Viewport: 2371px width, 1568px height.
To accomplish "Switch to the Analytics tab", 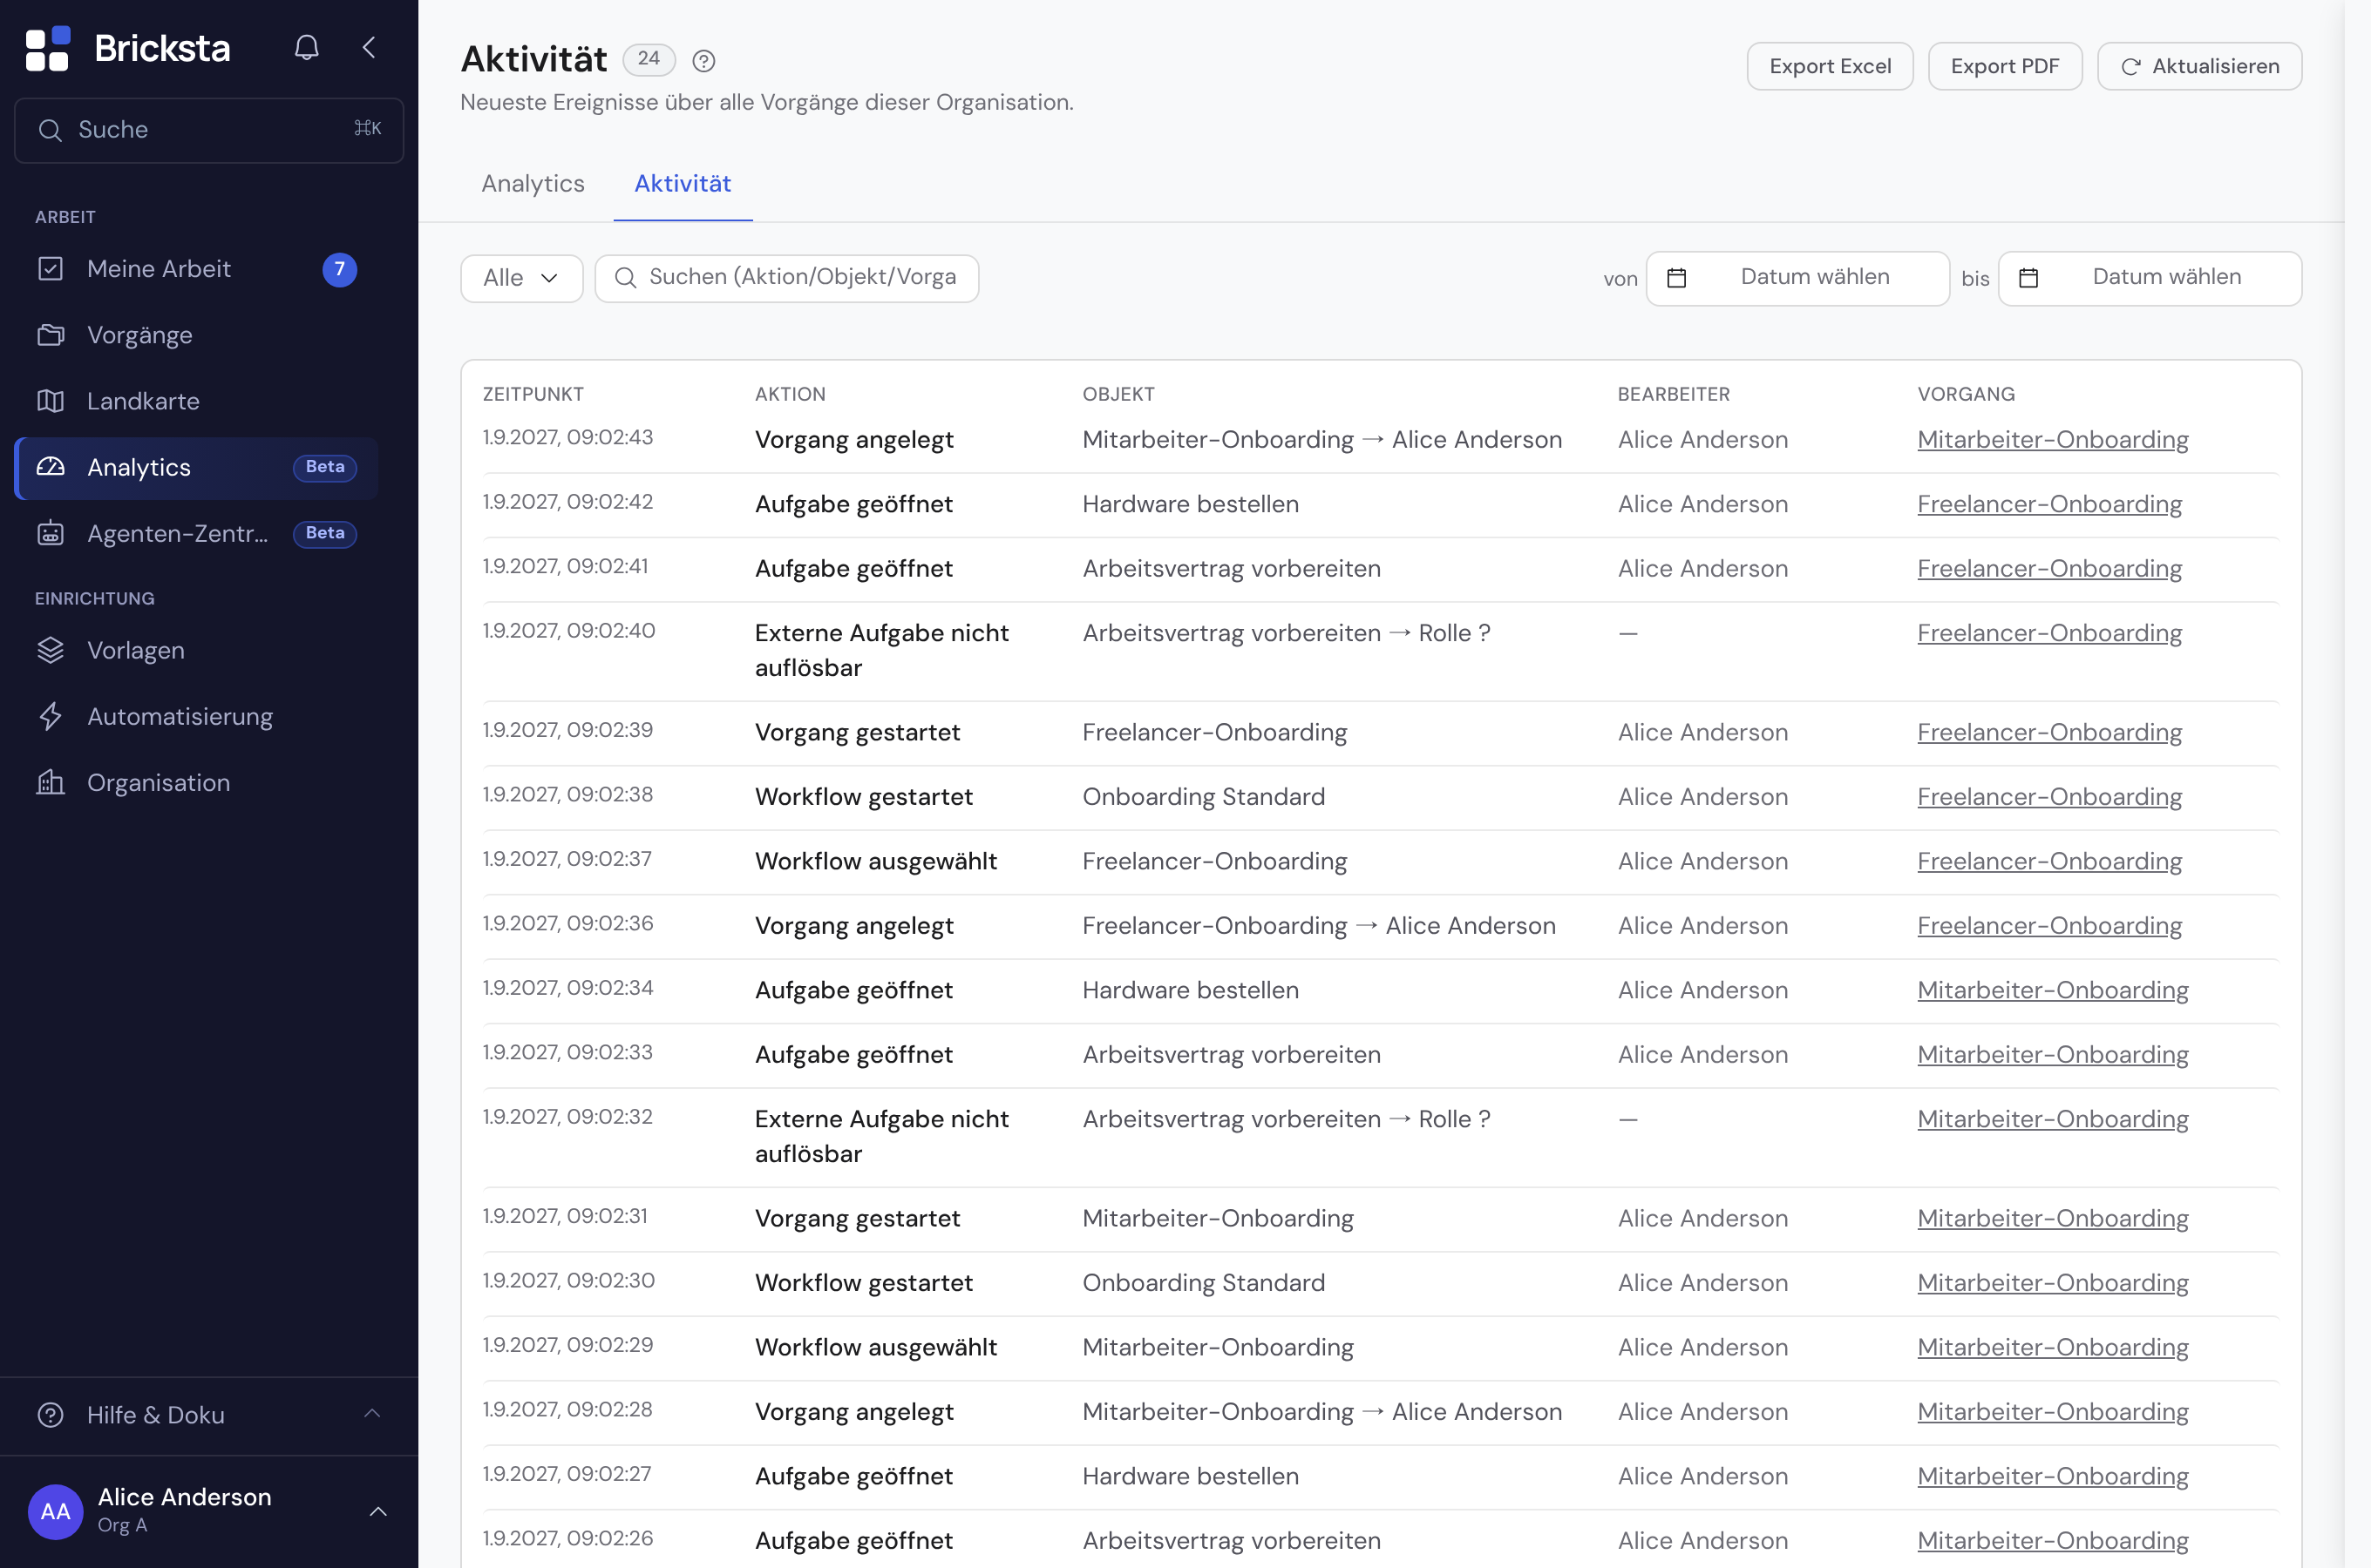I will 533,184.
